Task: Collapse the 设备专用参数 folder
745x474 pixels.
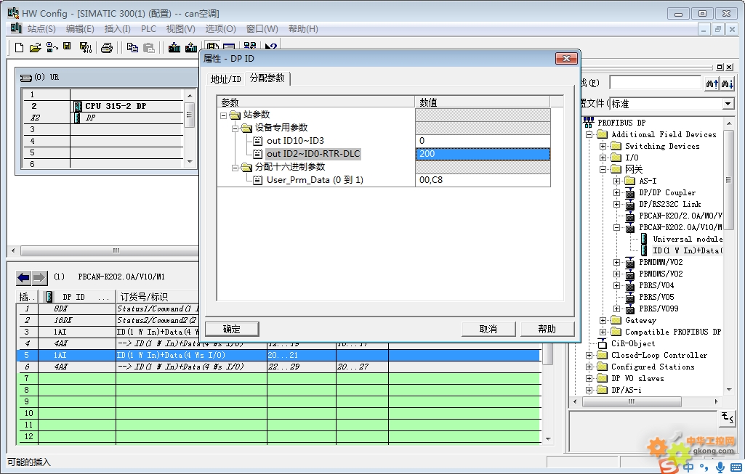Action: (x=235, y=128)
